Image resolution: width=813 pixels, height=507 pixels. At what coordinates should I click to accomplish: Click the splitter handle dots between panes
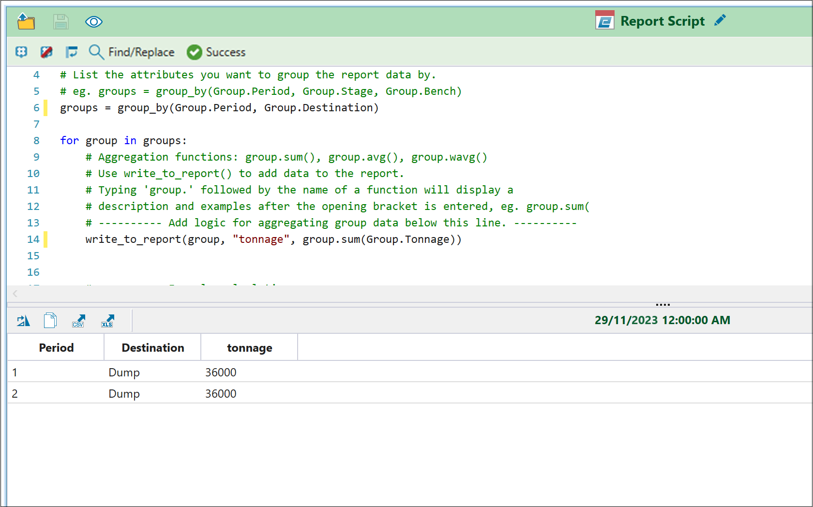662,305
